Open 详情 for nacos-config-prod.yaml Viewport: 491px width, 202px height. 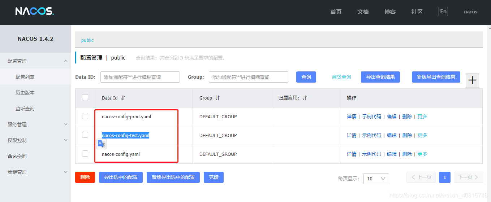click(x=352, y=117)
